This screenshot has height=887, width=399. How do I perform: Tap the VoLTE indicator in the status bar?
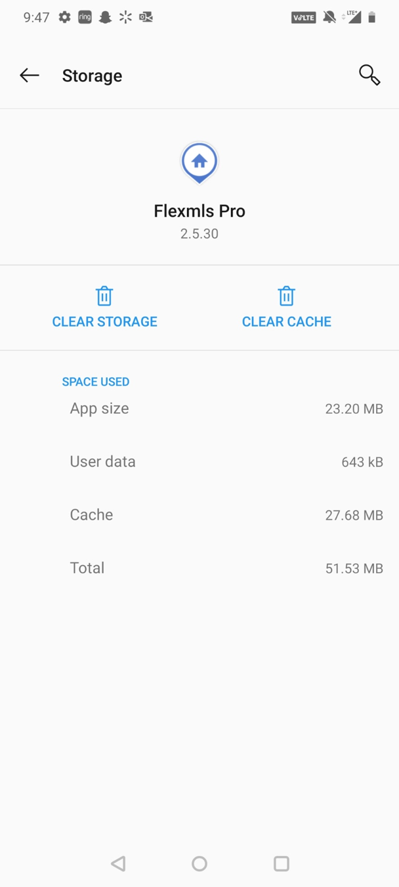pos(304,18)
